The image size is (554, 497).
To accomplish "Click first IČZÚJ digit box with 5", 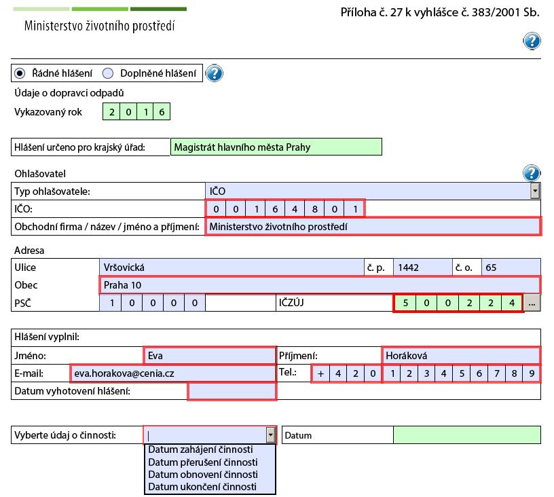I will (x=405, y=303).
